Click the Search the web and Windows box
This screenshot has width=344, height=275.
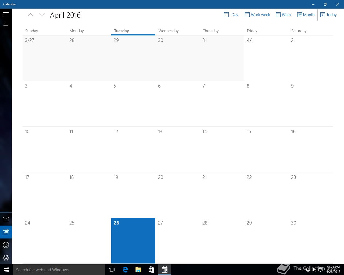[59, 270]
